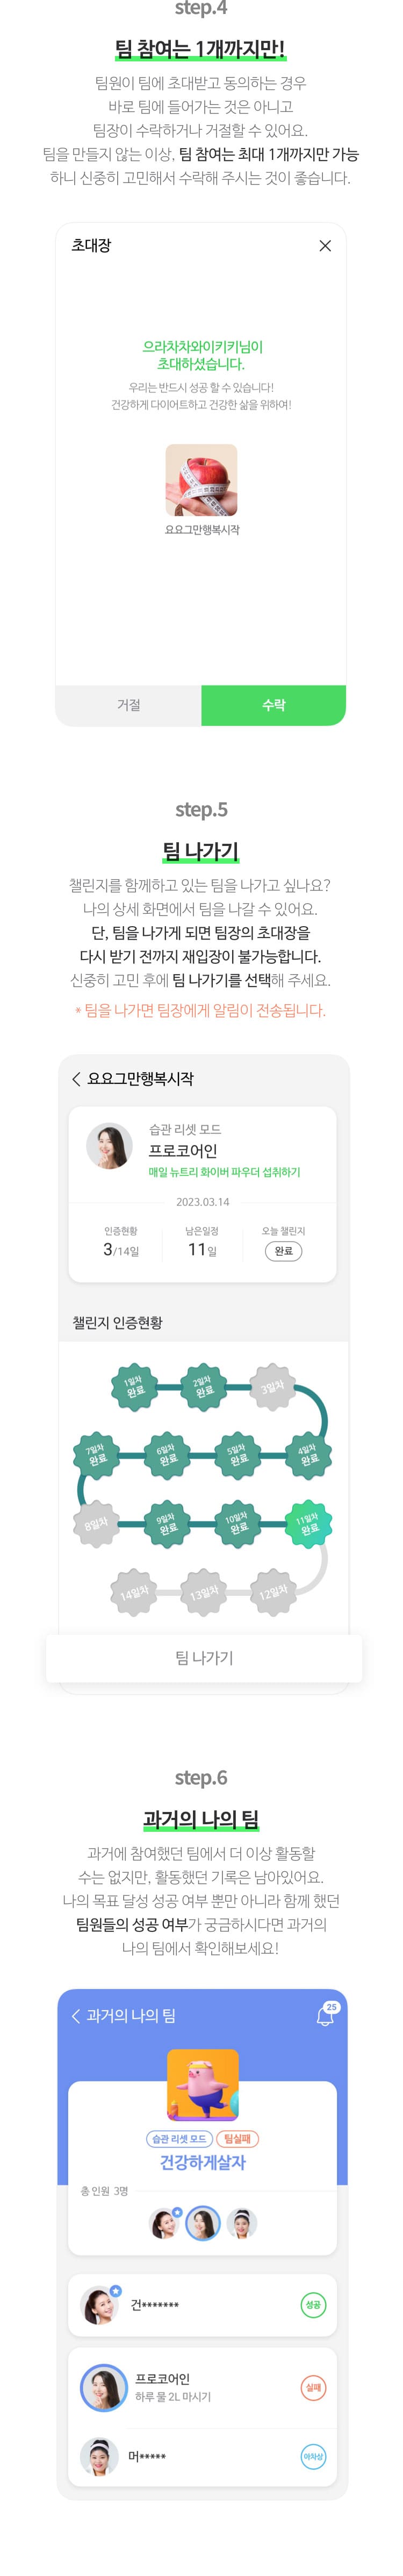Tap the 습관 리셋 모드 tag
403x2576 pixels.
178,2139
